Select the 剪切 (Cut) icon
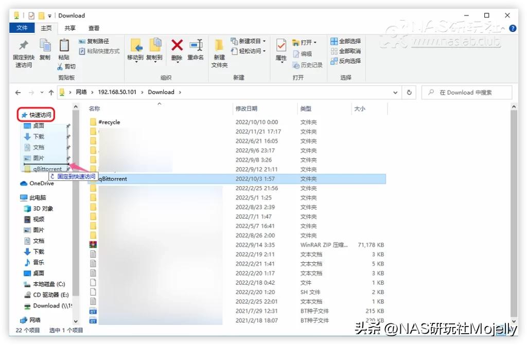 point(68,66)
